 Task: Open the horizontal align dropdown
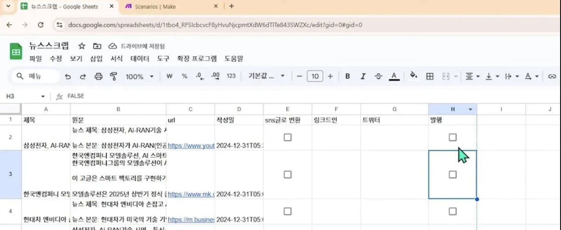472,77
